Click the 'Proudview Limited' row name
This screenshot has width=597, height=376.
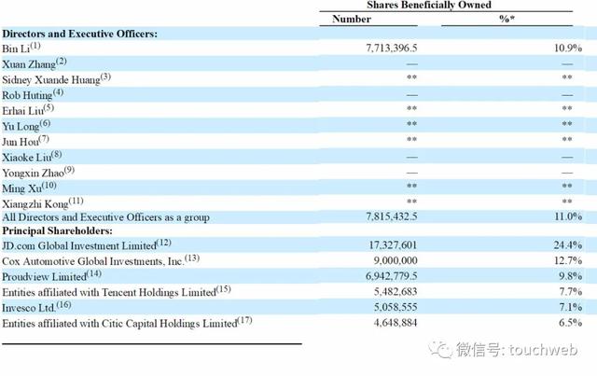coord(44,277)
